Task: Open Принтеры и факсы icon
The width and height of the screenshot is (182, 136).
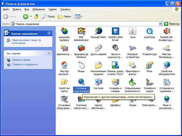Action: pos(133,65)
